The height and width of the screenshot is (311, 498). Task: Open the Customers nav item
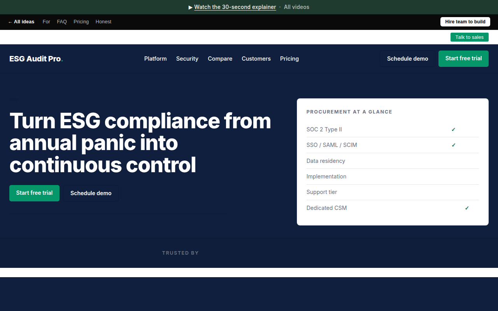click(x=256, y=59)
